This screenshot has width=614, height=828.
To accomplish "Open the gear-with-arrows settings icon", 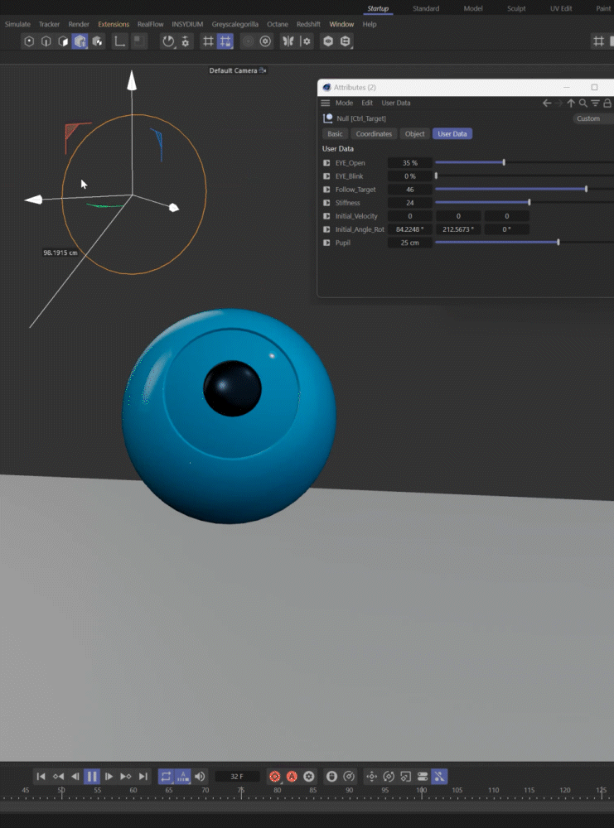I will pos(185,41).
